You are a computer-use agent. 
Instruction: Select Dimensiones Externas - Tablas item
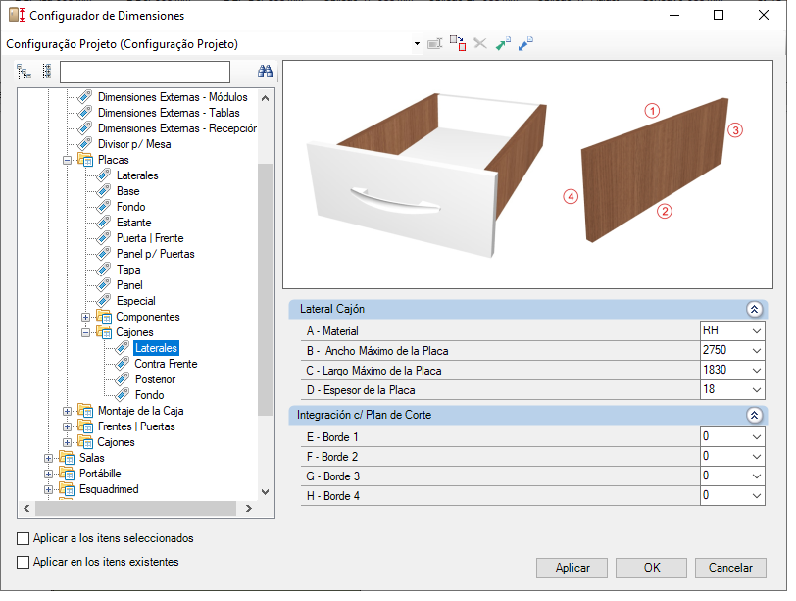point(169,113)
